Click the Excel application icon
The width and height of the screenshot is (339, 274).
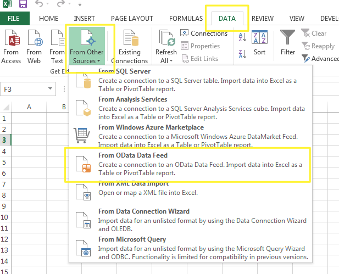(x=7, y=4)
